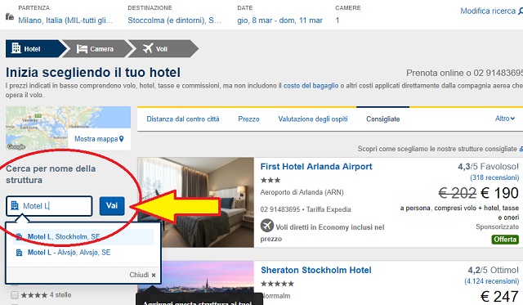This screenshot has width=523, height=305.
Task: Click the building icon inside the search field
Action: pyautogui.click(x=15, y=205)
